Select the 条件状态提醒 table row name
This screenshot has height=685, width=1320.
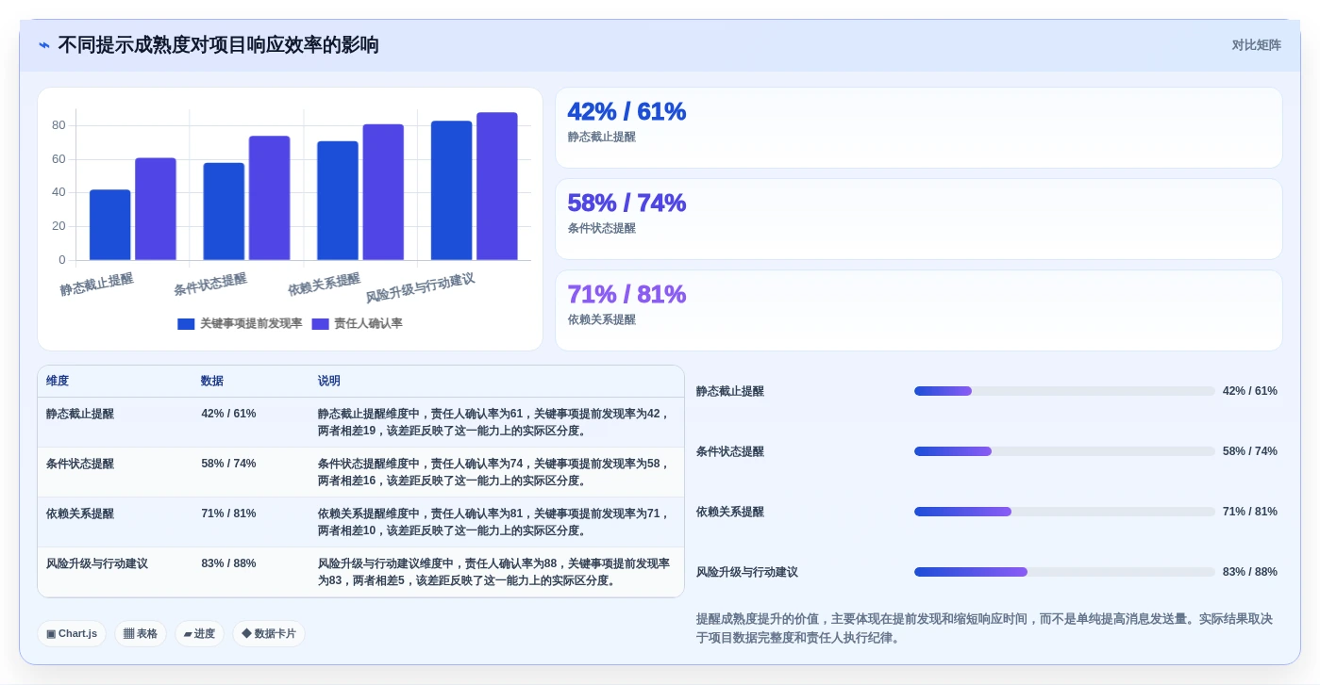click(80, 464)
